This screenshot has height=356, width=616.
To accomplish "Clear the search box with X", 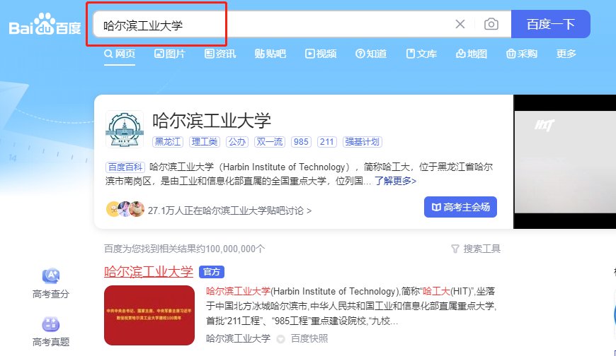I will (460, 24).
